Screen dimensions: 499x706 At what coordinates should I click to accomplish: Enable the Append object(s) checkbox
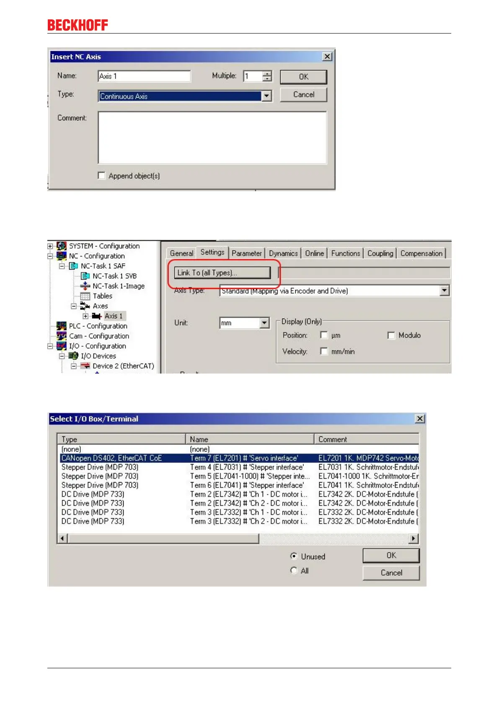(101, 176)
